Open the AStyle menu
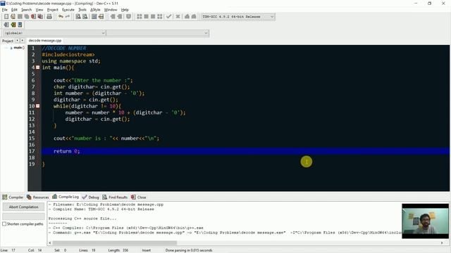The height and width of the screenshot is (253, 451). click(x=95, y=10)
